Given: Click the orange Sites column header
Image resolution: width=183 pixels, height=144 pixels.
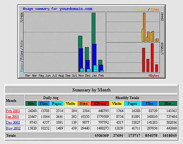Looking at the screenshot, I should click(x=84, y=104).
